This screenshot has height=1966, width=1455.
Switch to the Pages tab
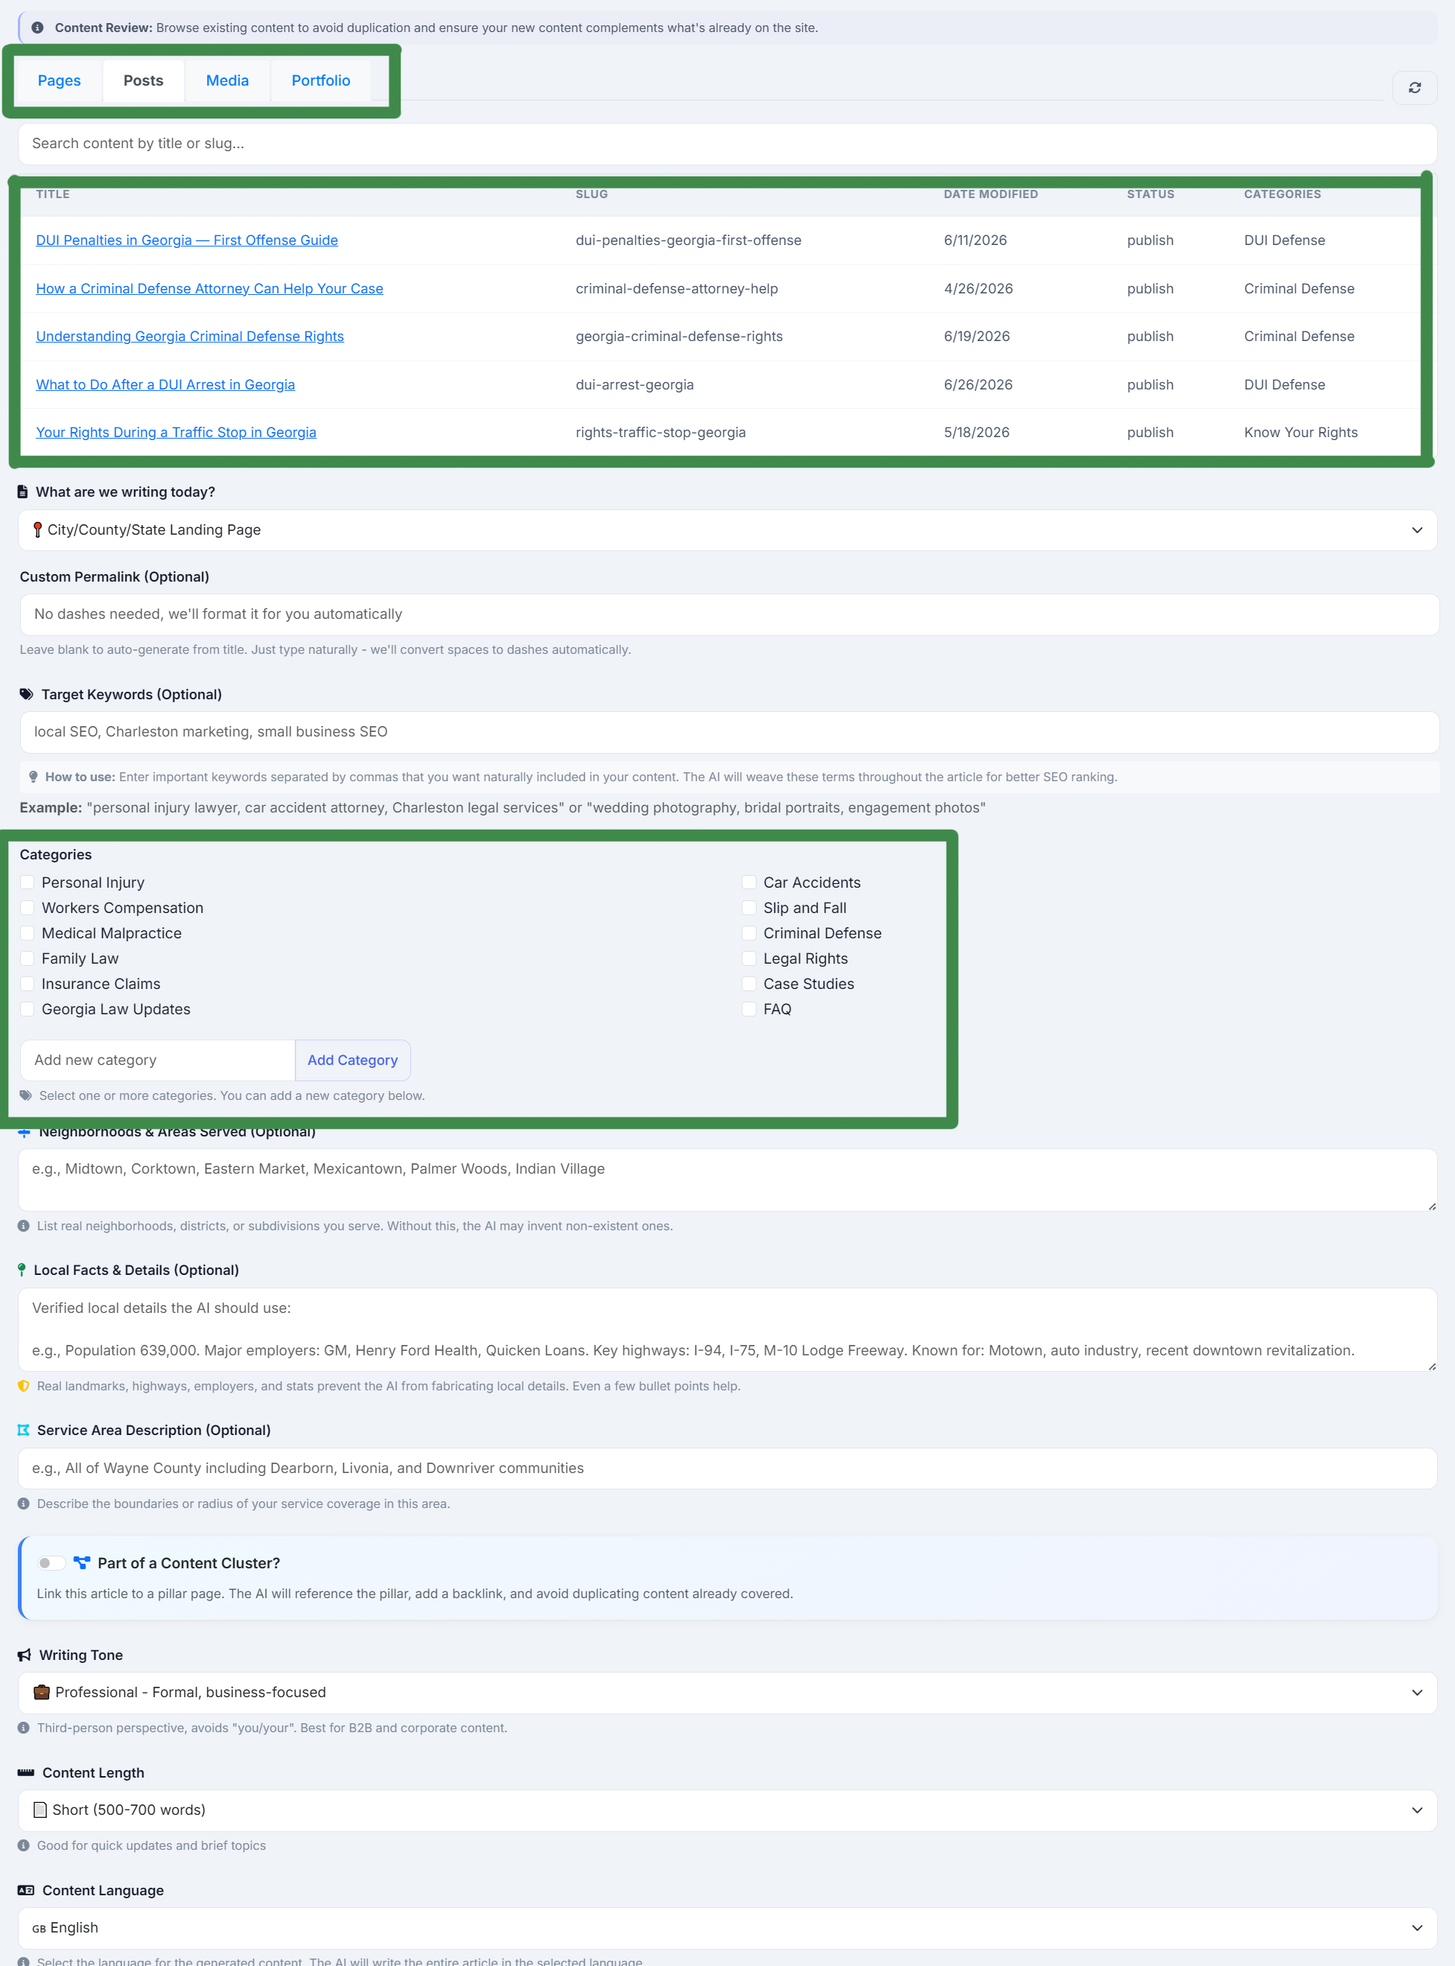[59, 81]
